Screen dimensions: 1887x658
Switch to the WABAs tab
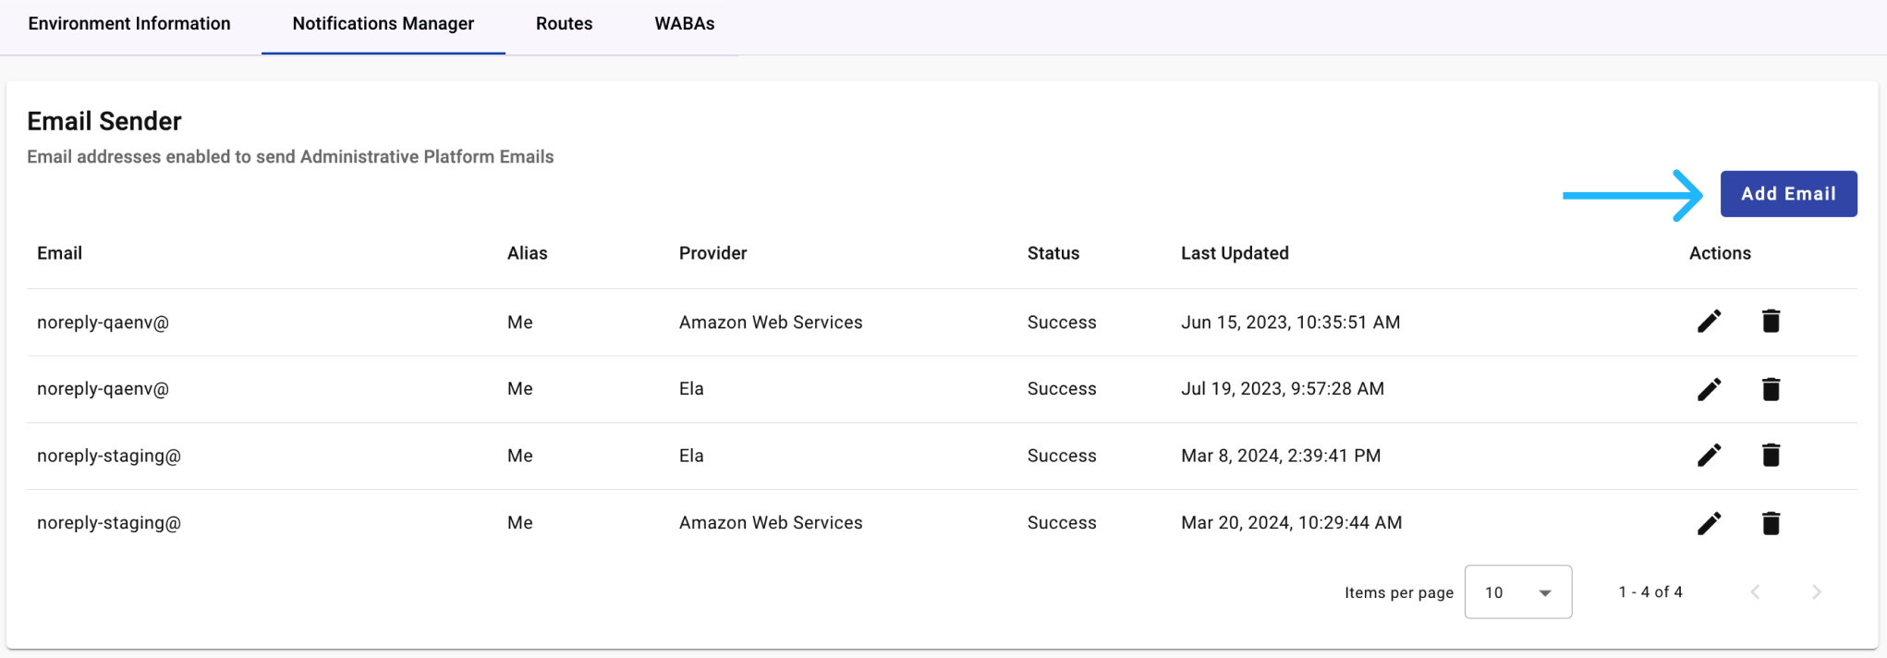[x=685, y=24]
